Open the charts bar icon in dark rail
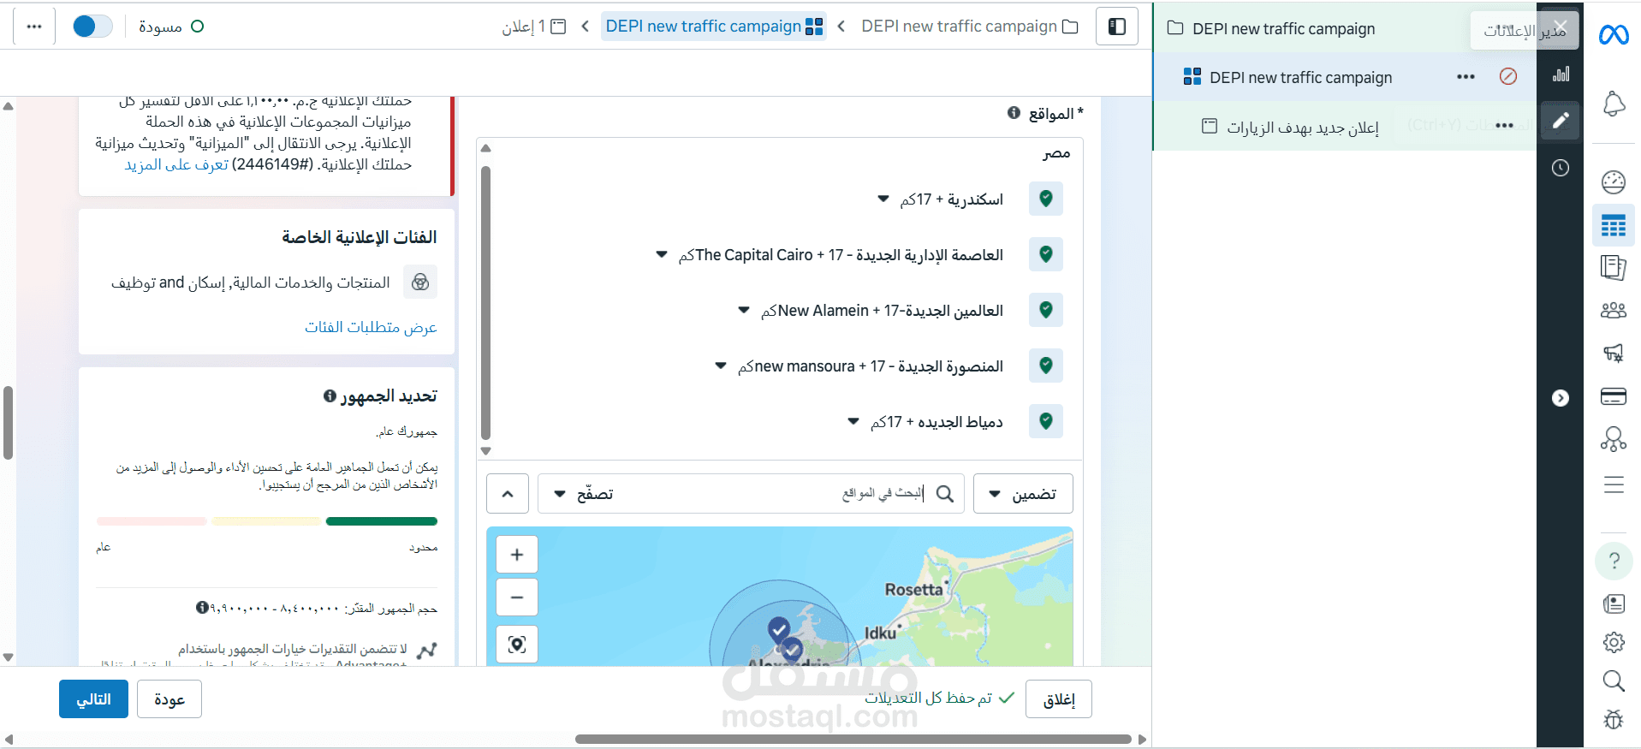The image size is (1641, 749). 1561,74
